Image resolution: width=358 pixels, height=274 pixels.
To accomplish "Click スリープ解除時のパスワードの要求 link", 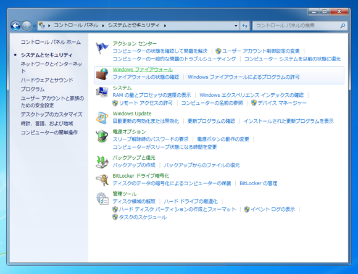I will pos(151,139).
